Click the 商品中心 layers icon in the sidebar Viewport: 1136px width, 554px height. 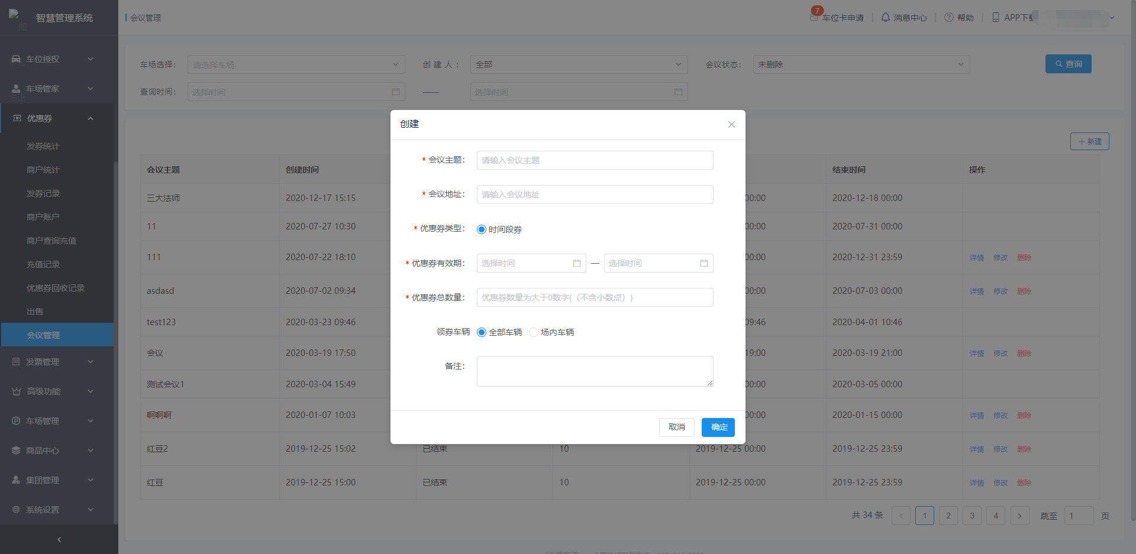click(16, 451)
